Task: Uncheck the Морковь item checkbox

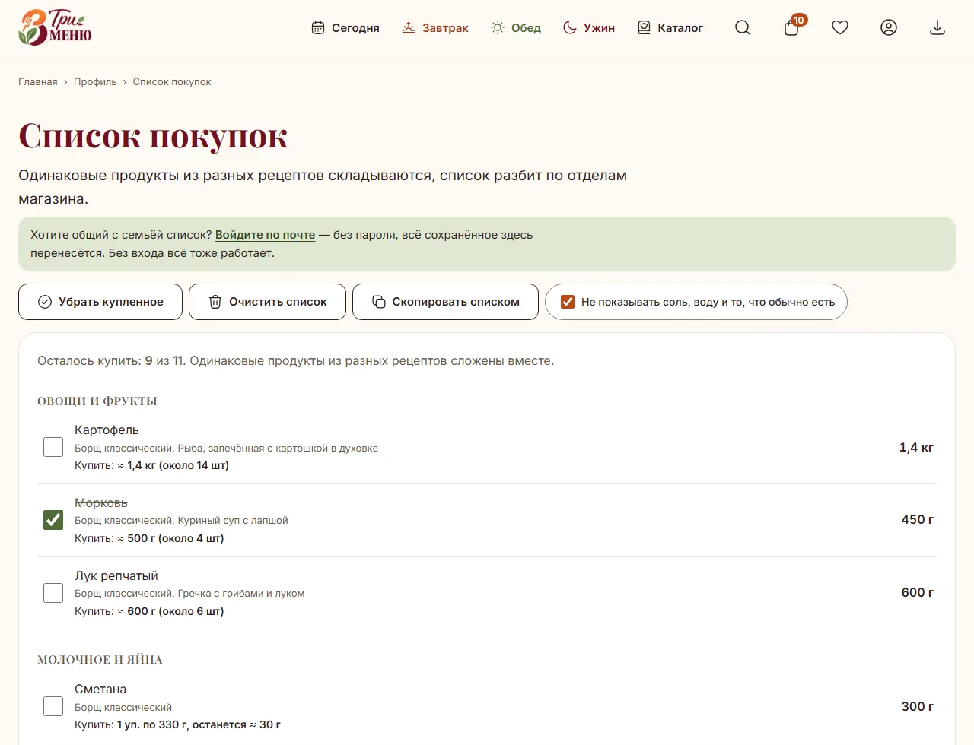Action: coord(53,520)
